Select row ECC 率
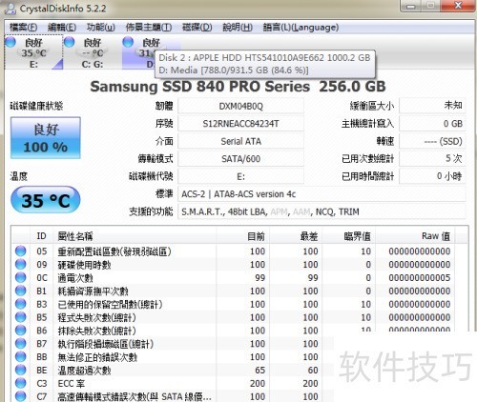 (174, 384)
